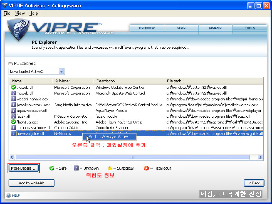Viewport: 272px width, 204px height.
Task: Click the Adobe Systems, Inc. publisher cell
Action: click(x=71, y=122)
